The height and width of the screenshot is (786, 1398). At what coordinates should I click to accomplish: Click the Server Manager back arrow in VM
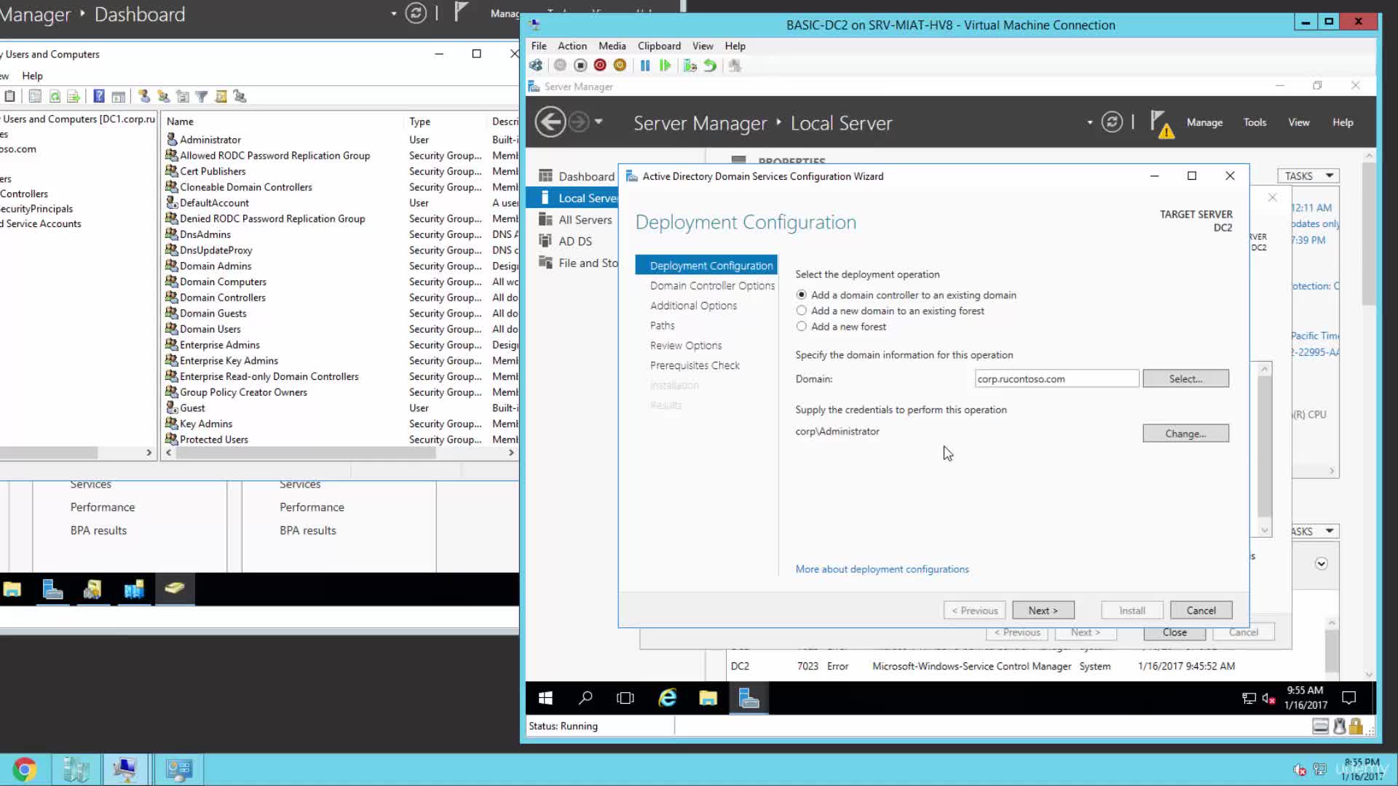click(x=550, y=122)
